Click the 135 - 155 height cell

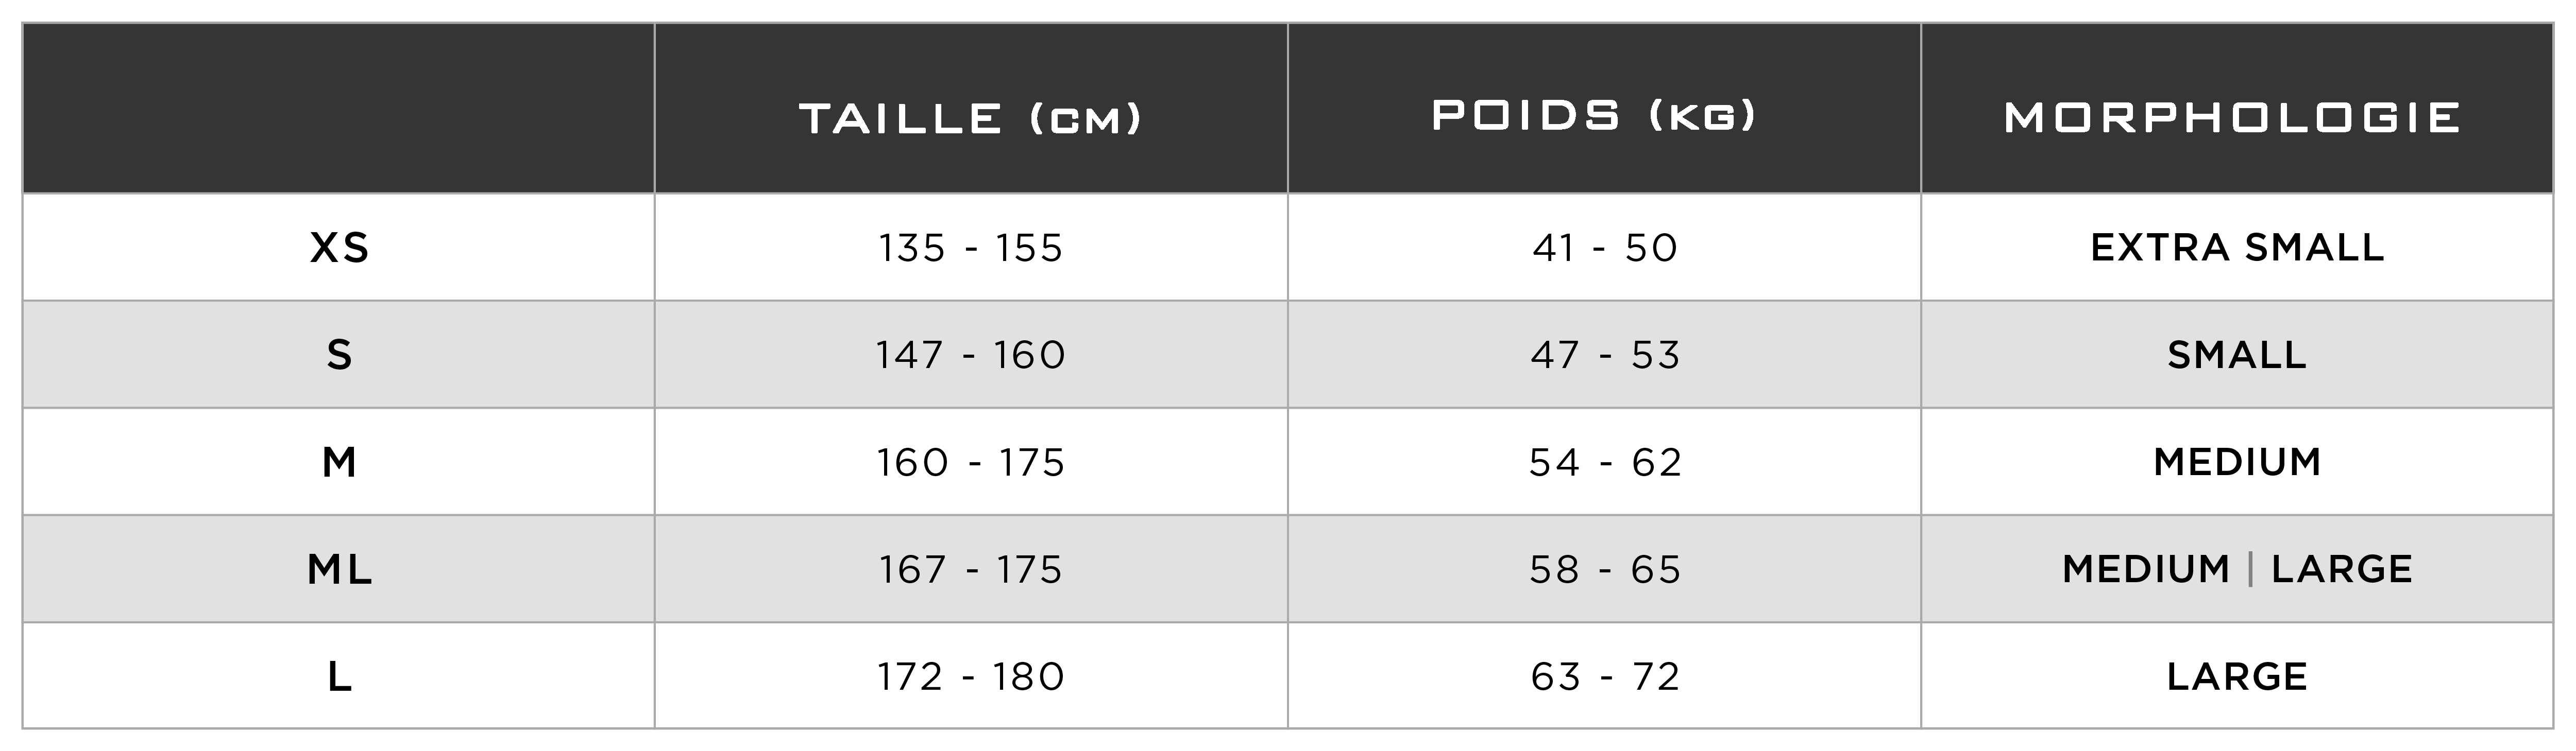970,248
